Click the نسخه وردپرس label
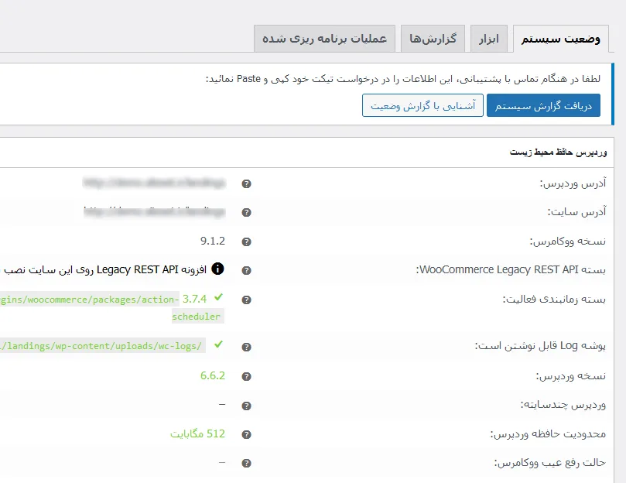The height and width of the screenshot is (483, 626). point(571,375)
